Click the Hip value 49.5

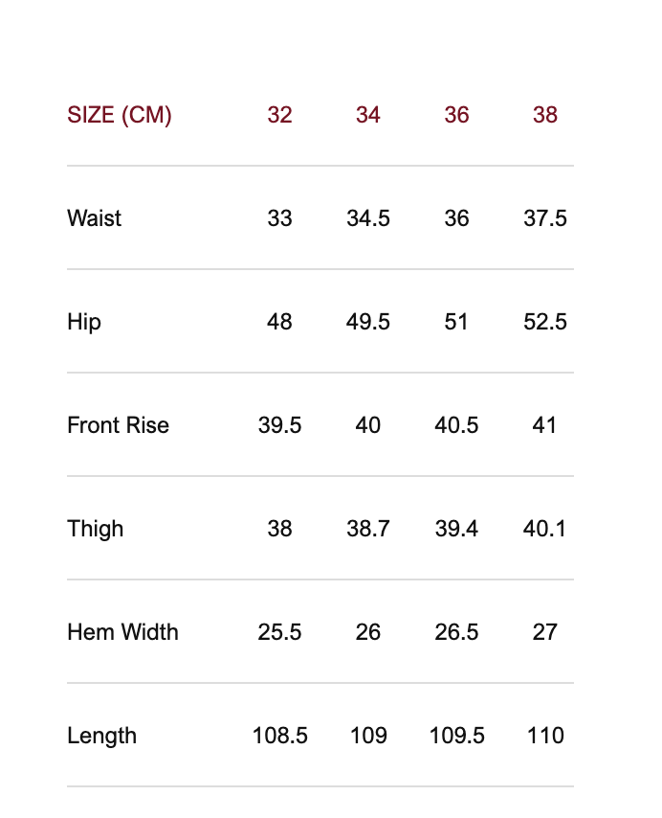click(368, 322)
